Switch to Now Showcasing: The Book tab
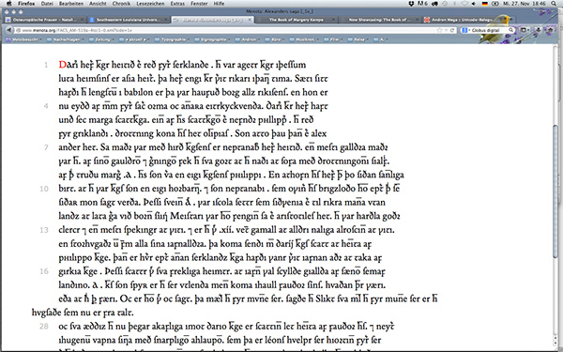 point(379,20)
